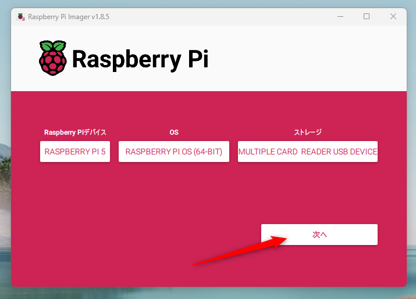Image resolution: width=416 pixels, height=299 pixels.
Task: Maximize the Raspberry Pi Imager window
Action: point(367,16)
